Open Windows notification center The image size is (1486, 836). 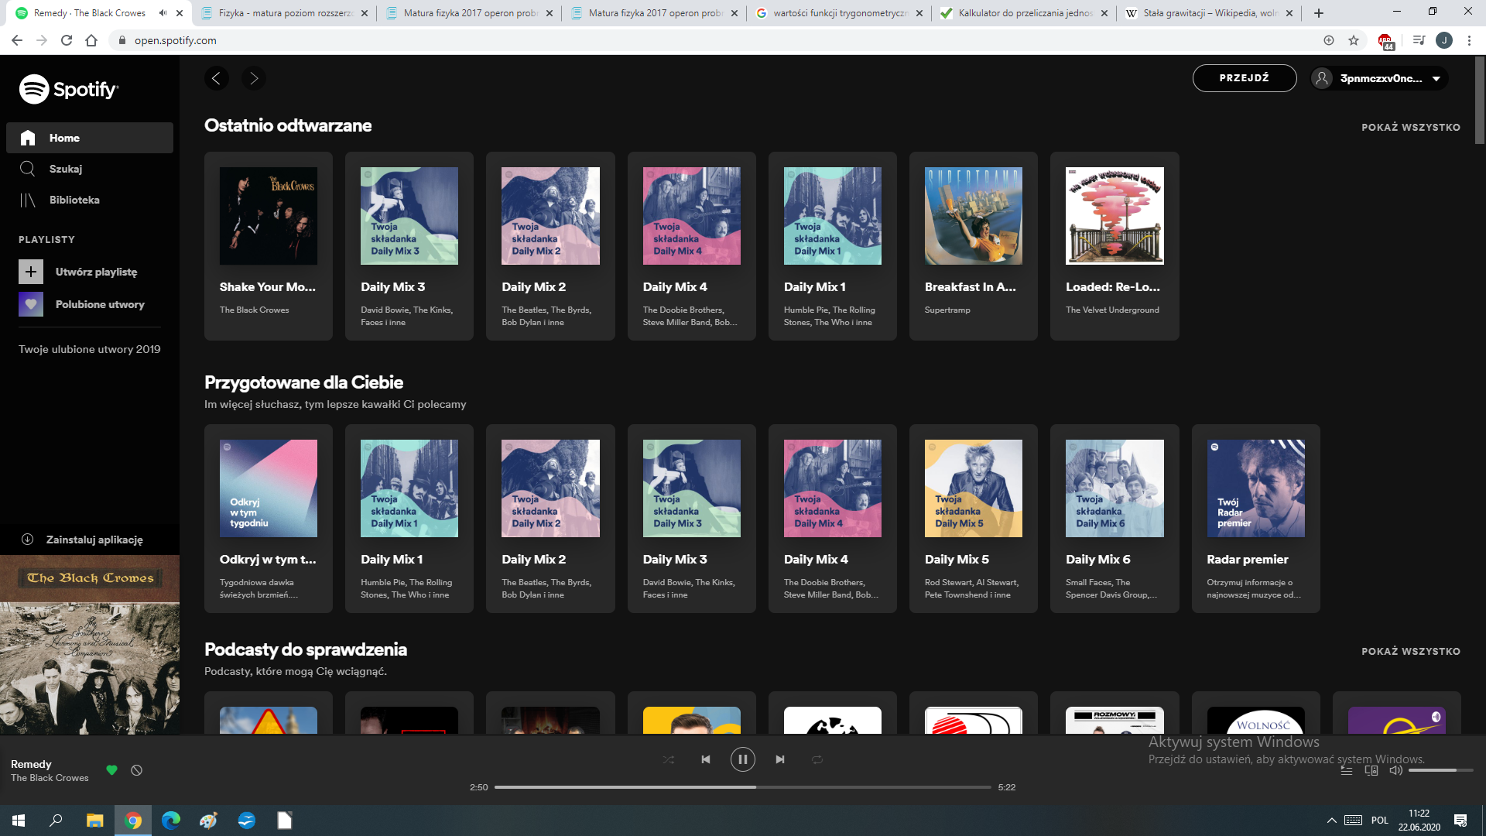tap(1460, 821)
